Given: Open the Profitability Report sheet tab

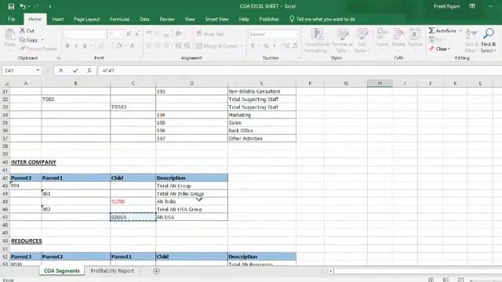Looking at the screenshot, I should pyautogui.click(x=112, y=271).
